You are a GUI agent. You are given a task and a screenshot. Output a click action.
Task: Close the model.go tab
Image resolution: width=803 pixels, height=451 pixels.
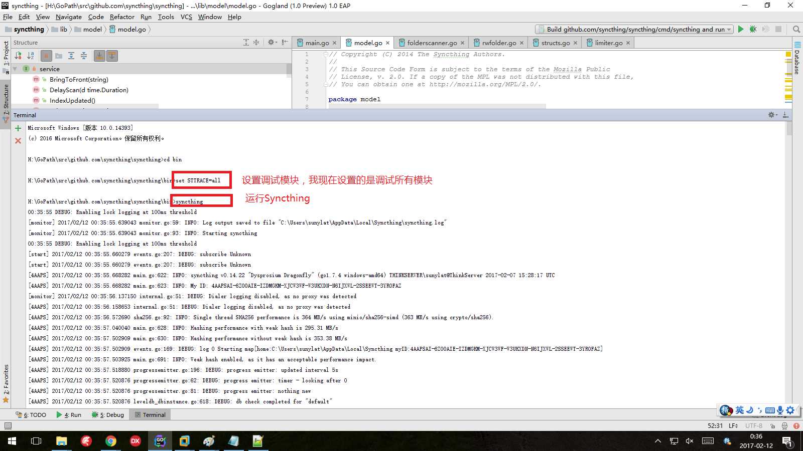point(387,43)
